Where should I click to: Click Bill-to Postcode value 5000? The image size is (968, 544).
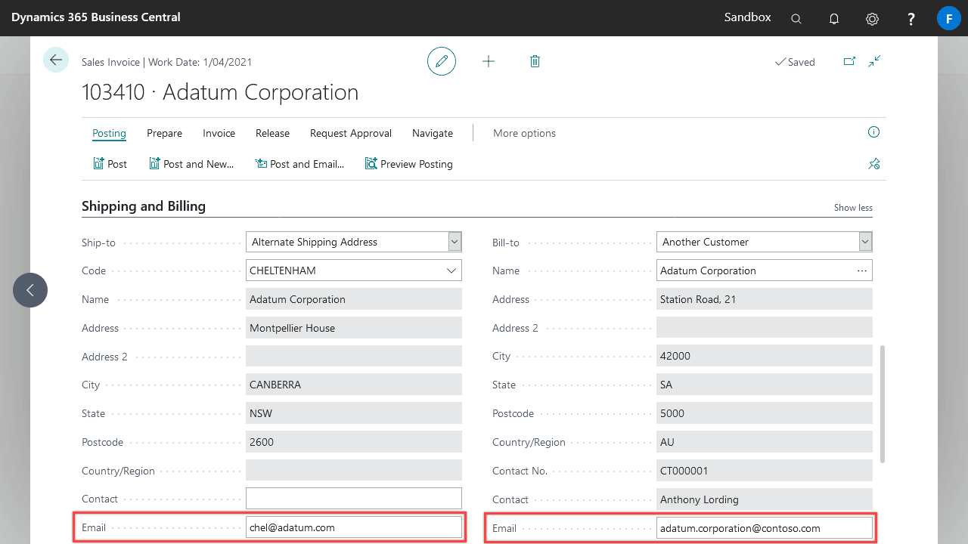[765, 413]
